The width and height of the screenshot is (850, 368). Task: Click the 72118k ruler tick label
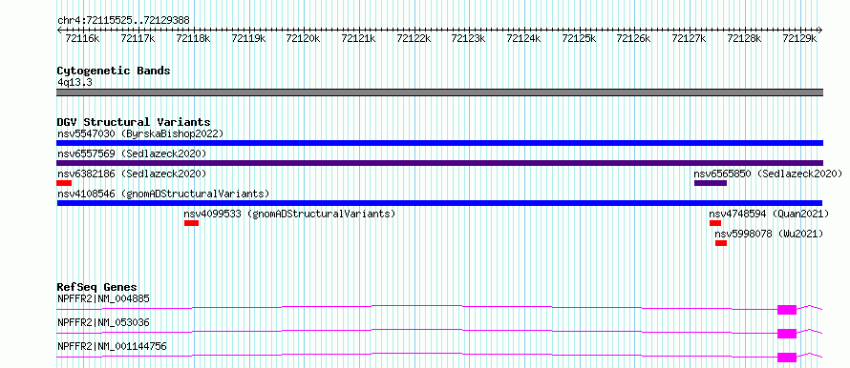(194, 38)
